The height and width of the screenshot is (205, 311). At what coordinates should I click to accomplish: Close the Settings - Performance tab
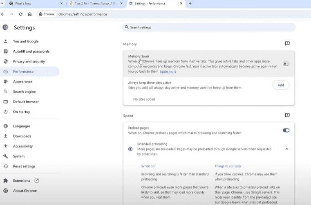click(x=182, y=3)
